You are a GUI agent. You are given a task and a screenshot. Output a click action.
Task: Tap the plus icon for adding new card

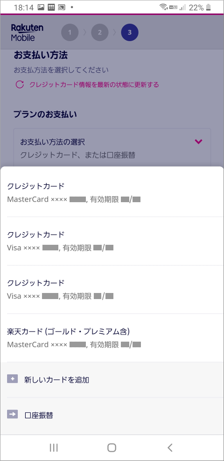(12, 379)
